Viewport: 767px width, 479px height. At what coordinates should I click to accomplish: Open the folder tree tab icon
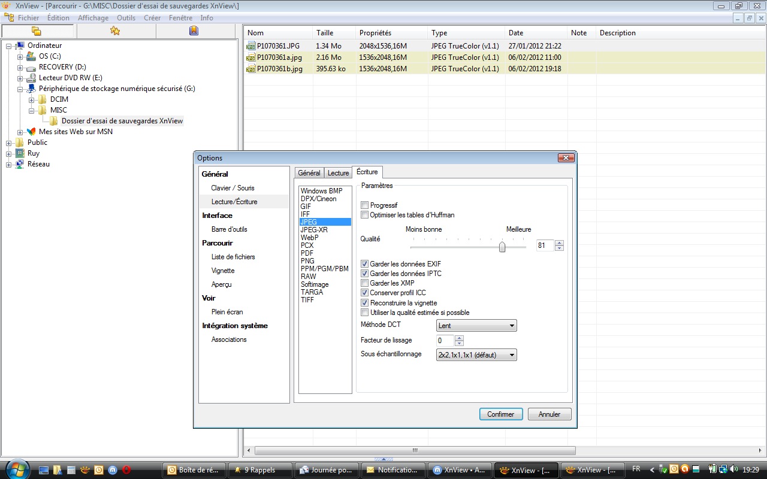click(x=37, y=31)
